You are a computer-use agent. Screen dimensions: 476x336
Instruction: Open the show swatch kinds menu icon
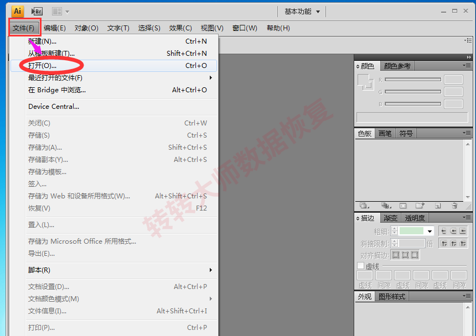pos(386,206)
